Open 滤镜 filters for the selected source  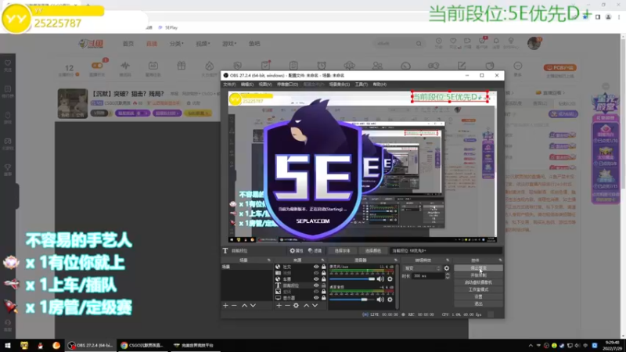pos(315,250)
